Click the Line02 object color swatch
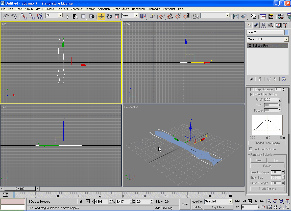 pyautogui.click(x=286, y=32)
